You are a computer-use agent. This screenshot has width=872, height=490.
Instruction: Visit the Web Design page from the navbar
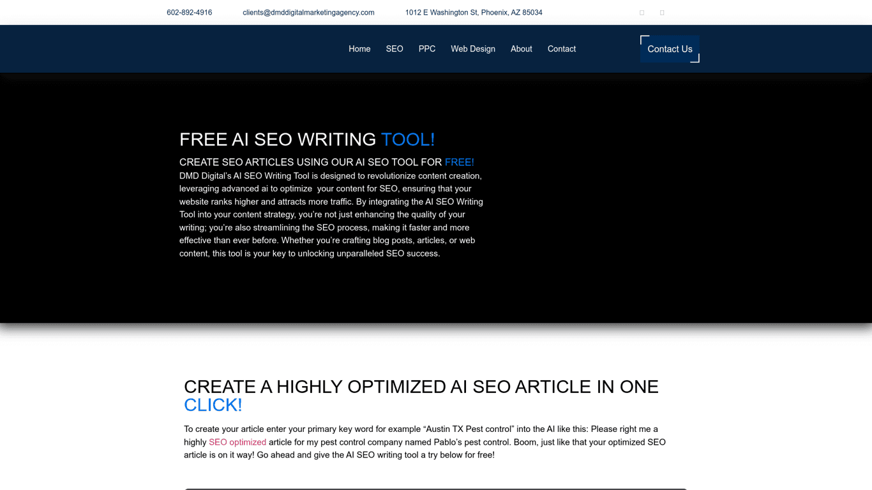pyautogui.click(x=472, y=48)
